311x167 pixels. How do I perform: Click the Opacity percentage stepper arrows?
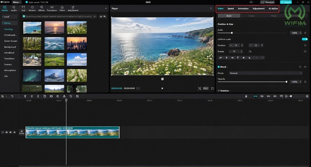301,82
